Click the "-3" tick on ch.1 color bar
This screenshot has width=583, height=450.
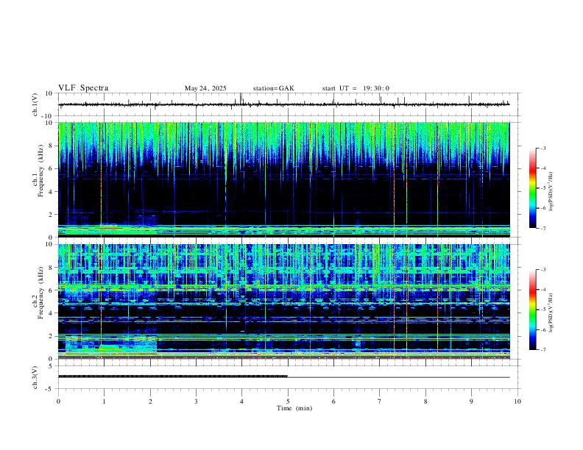[x=543, y=148]
